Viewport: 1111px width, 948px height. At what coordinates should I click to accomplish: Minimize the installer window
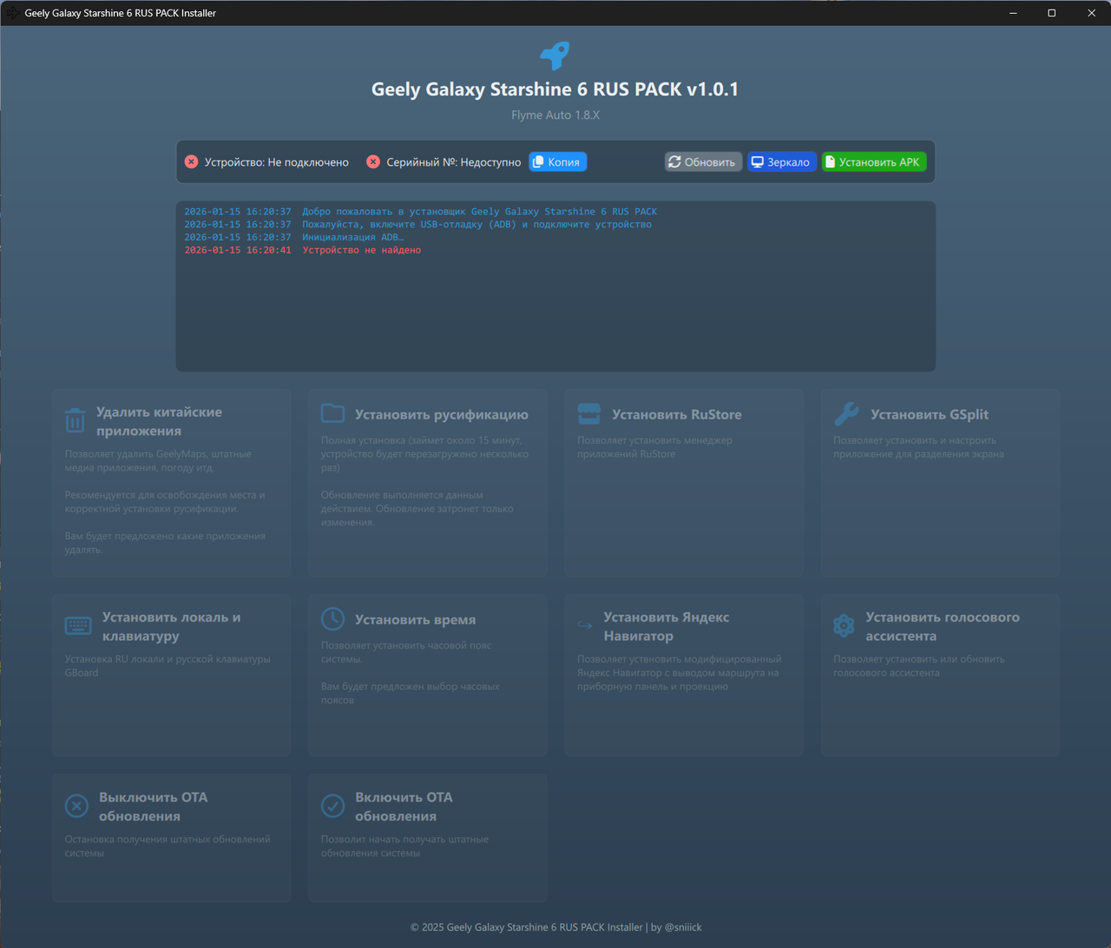[x=1013, y=13]
